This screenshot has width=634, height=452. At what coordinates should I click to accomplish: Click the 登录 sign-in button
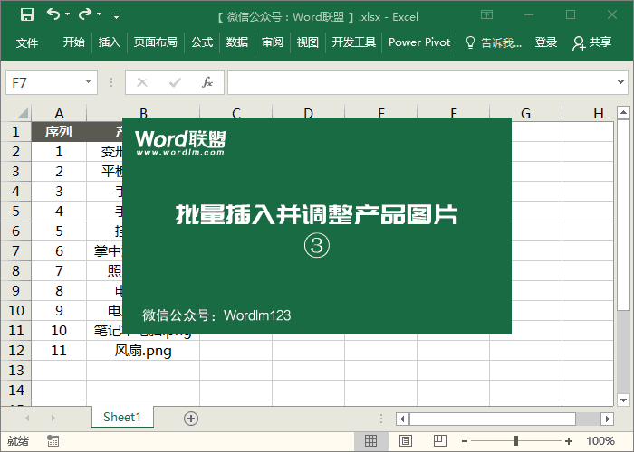point(546,42)
